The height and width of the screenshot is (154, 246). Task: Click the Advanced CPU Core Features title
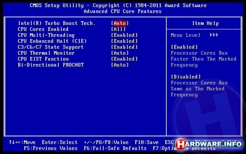(x=123, y=11)
